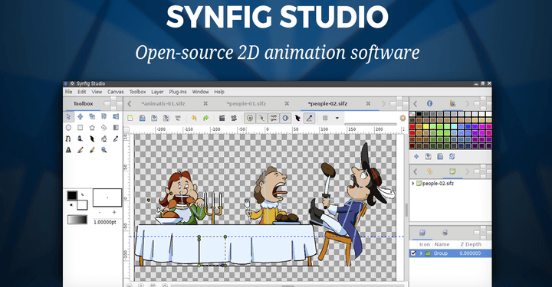Select the Draw tool
The height and width of the screenshot is (287, 552).
click(x=80, y=139)
